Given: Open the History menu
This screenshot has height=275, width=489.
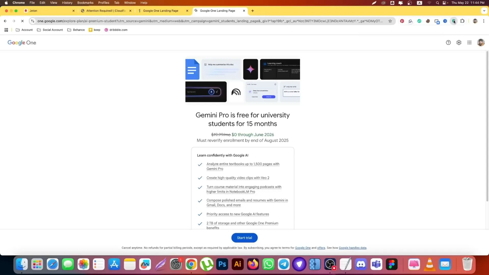Looking at the screenshot, I should [x=67, y=3].
